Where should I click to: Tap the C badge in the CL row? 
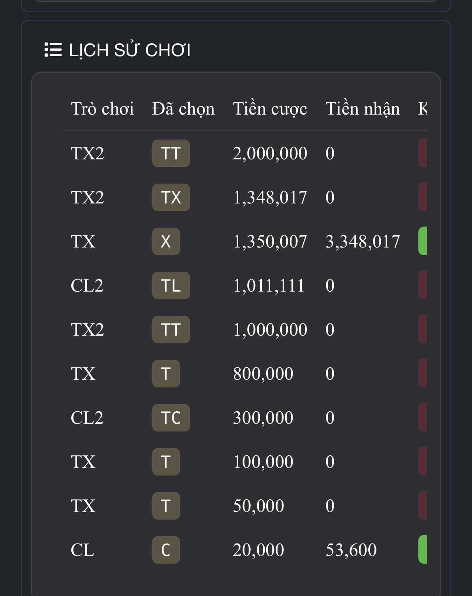166,550
